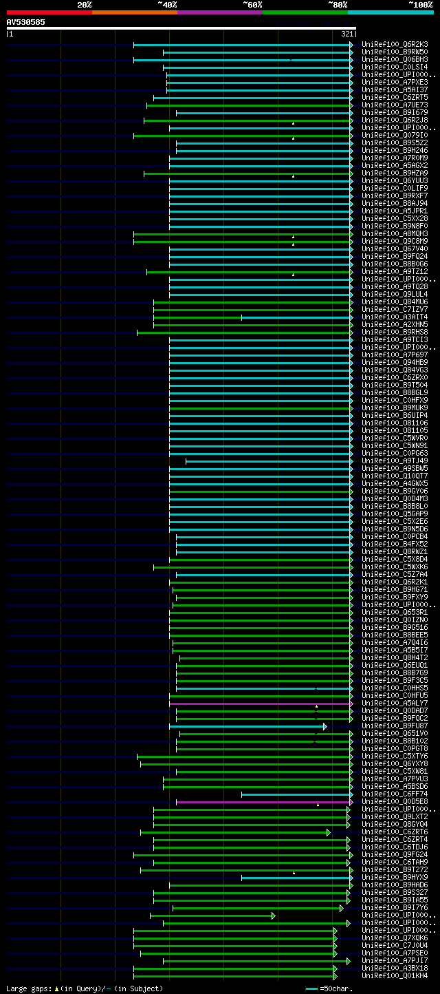The width and height of the screenshot is (440, 994).
Task: Select the UniRef100_C0HFX9 label
Action: click(395, 401)
